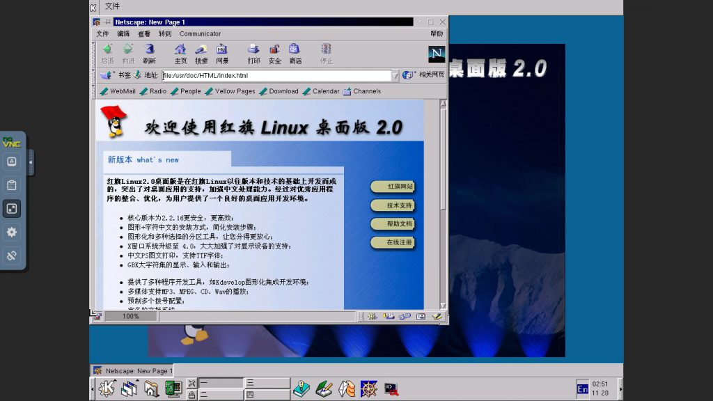Open the KDE Control Center panel icon
713x401 pixels.
pyautogui.click(x=173, y=388)
